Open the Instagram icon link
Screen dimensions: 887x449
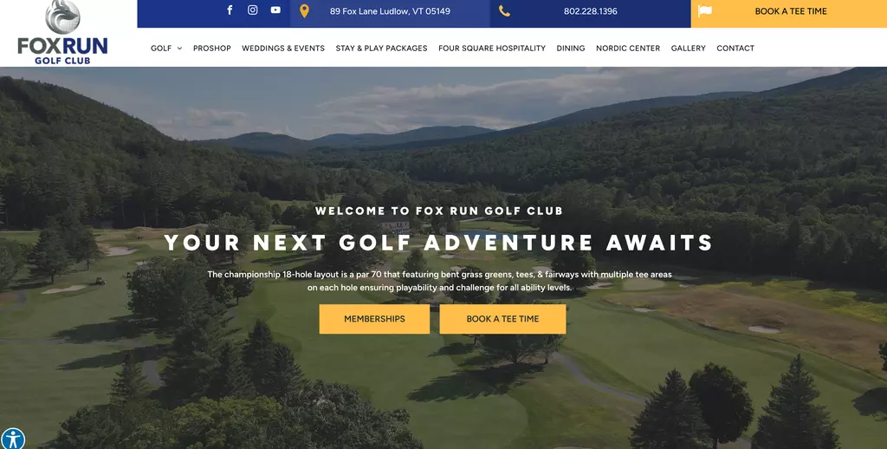click(x=253, y=10)
